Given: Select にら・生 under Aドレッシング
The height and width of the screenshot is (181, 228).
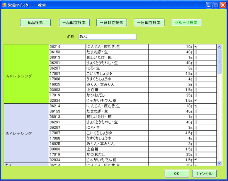Looking at the screenshot, I should [x=117, y=68].
